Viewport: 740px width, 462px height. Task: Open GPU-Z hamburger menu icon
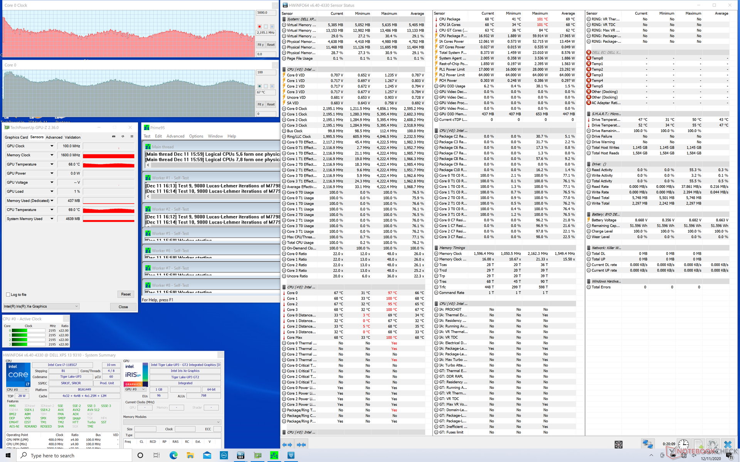click(x=132, y=136)
